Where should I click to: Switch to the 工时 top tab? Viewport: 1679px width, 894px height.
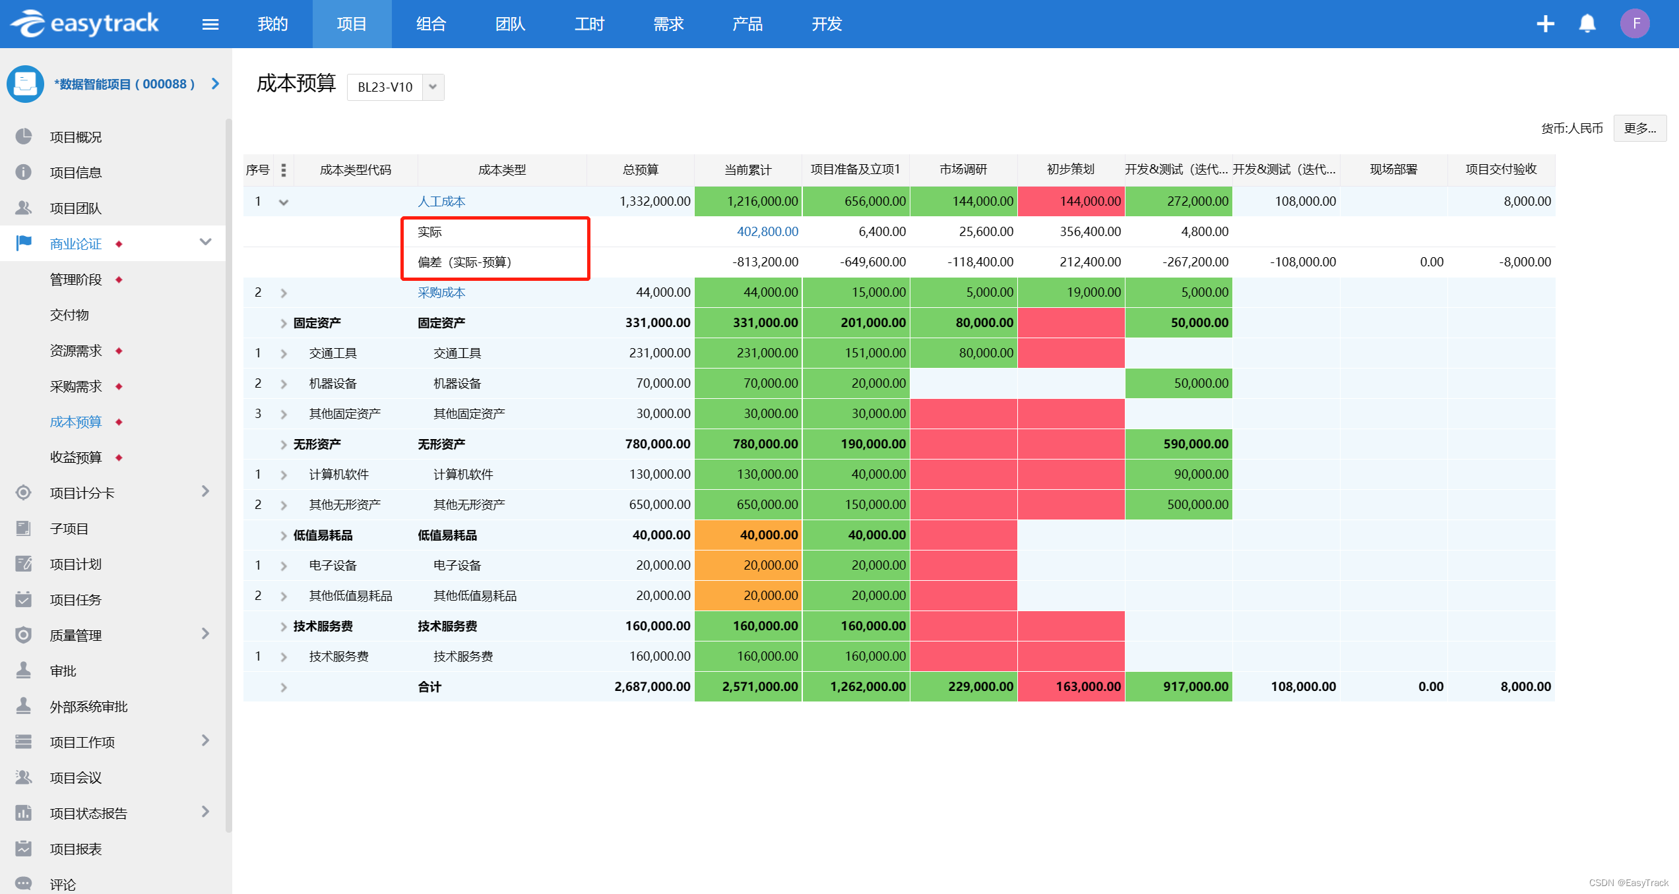click(589, 24)
